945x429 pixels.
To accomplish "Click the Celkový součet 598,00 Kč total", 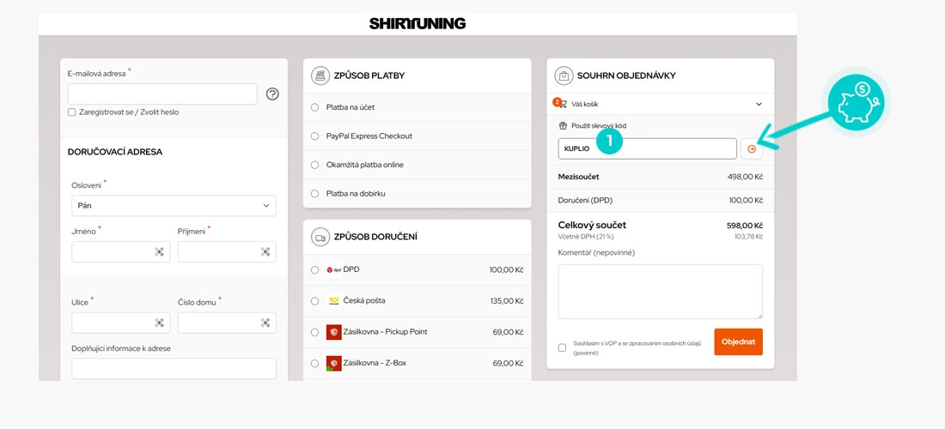I will click(x=745, y=226).
